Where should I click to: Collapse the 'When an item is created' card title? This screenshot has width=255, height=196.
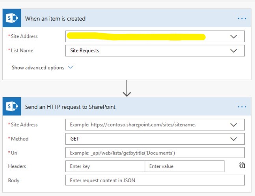55,19
